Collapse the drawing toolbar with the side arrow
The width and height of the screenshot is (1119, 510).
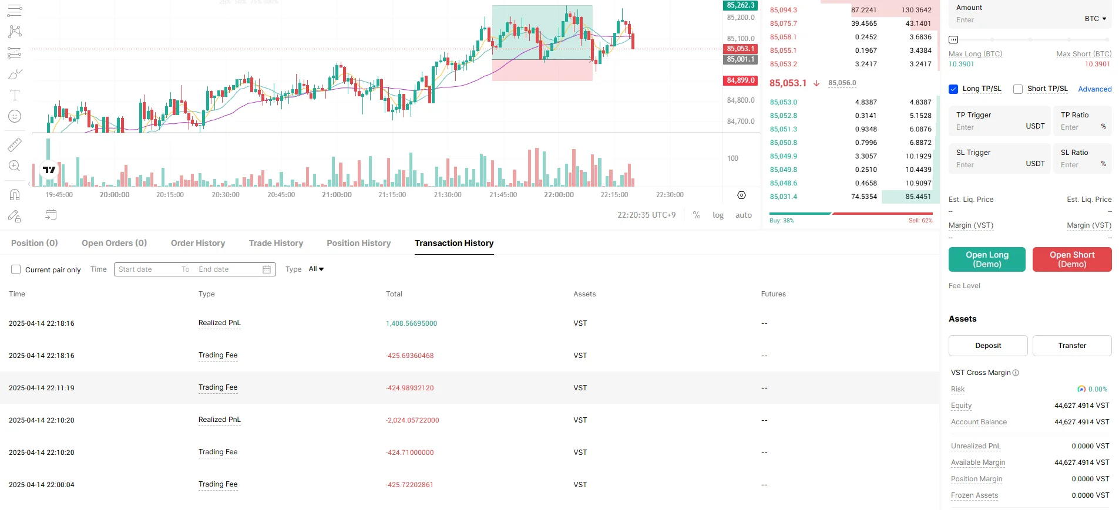coord(29,184)
